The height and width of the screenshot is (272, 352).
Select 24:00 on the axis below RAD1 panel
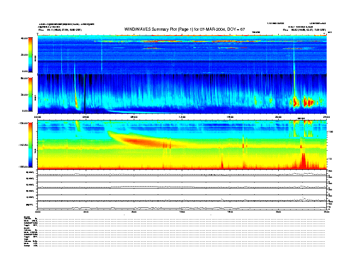(x=326, y=117)
